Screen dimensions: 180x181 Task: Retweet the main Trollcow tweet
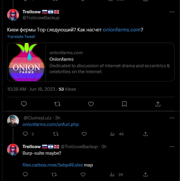coord(57,104)
